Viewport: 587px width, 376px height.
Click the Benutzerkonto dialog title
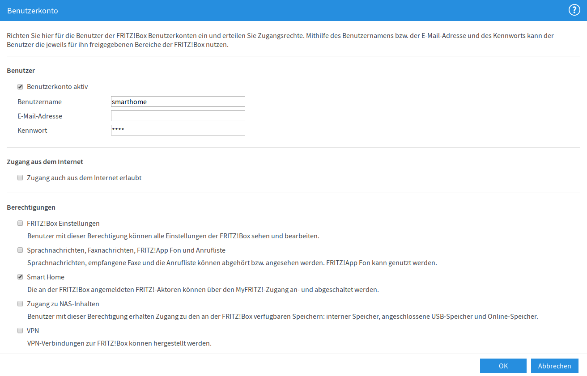pyautogui.click(x=33, y=10)
